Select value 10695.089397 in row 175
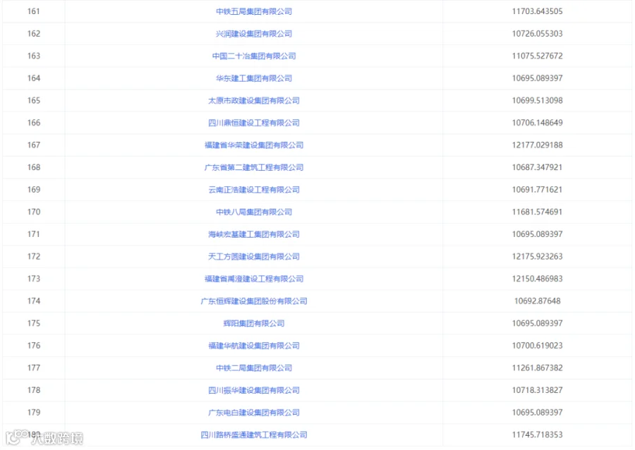The height and width of the screenshot is (450, 635). [x=537, y=323]
